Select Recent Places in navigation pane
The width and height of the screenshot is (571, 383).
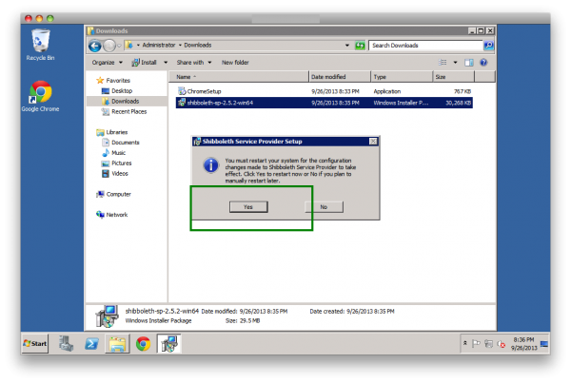128,111
